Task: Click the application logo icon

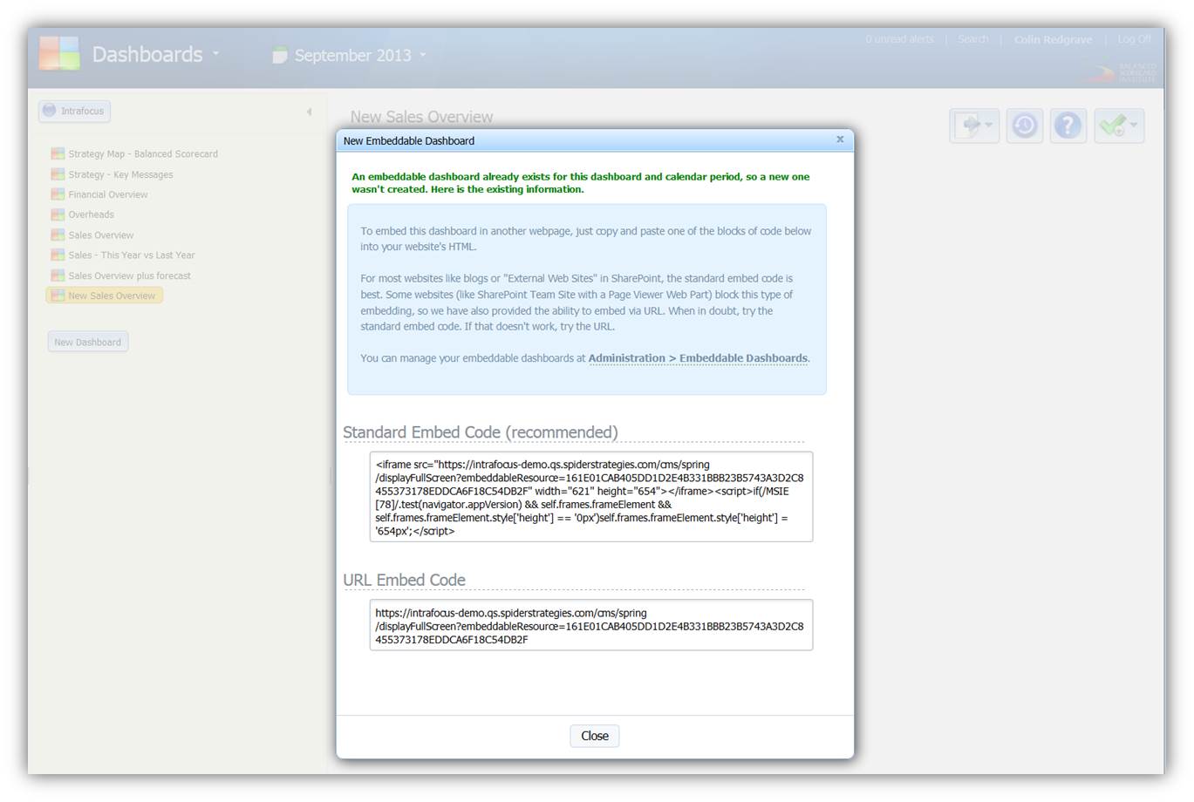Action: click(59, 53)
